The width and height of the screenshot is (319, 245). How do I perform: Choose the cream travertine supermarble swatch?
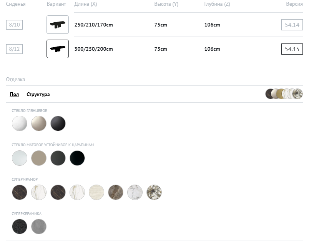click(96, 192)
